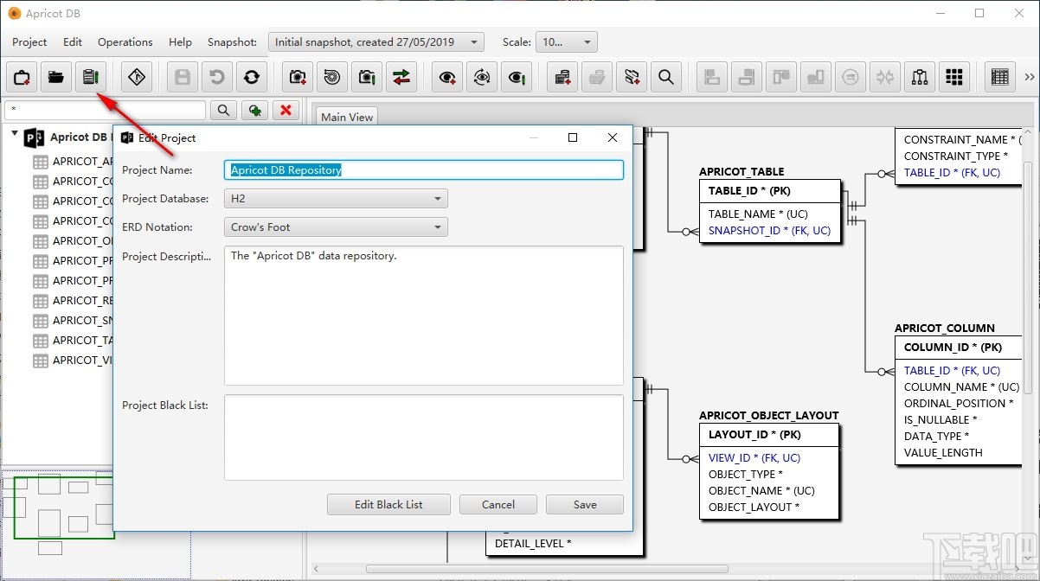Click the Open Project folder icon
The image size is (1040, 581).
click(x=56, y=77)
